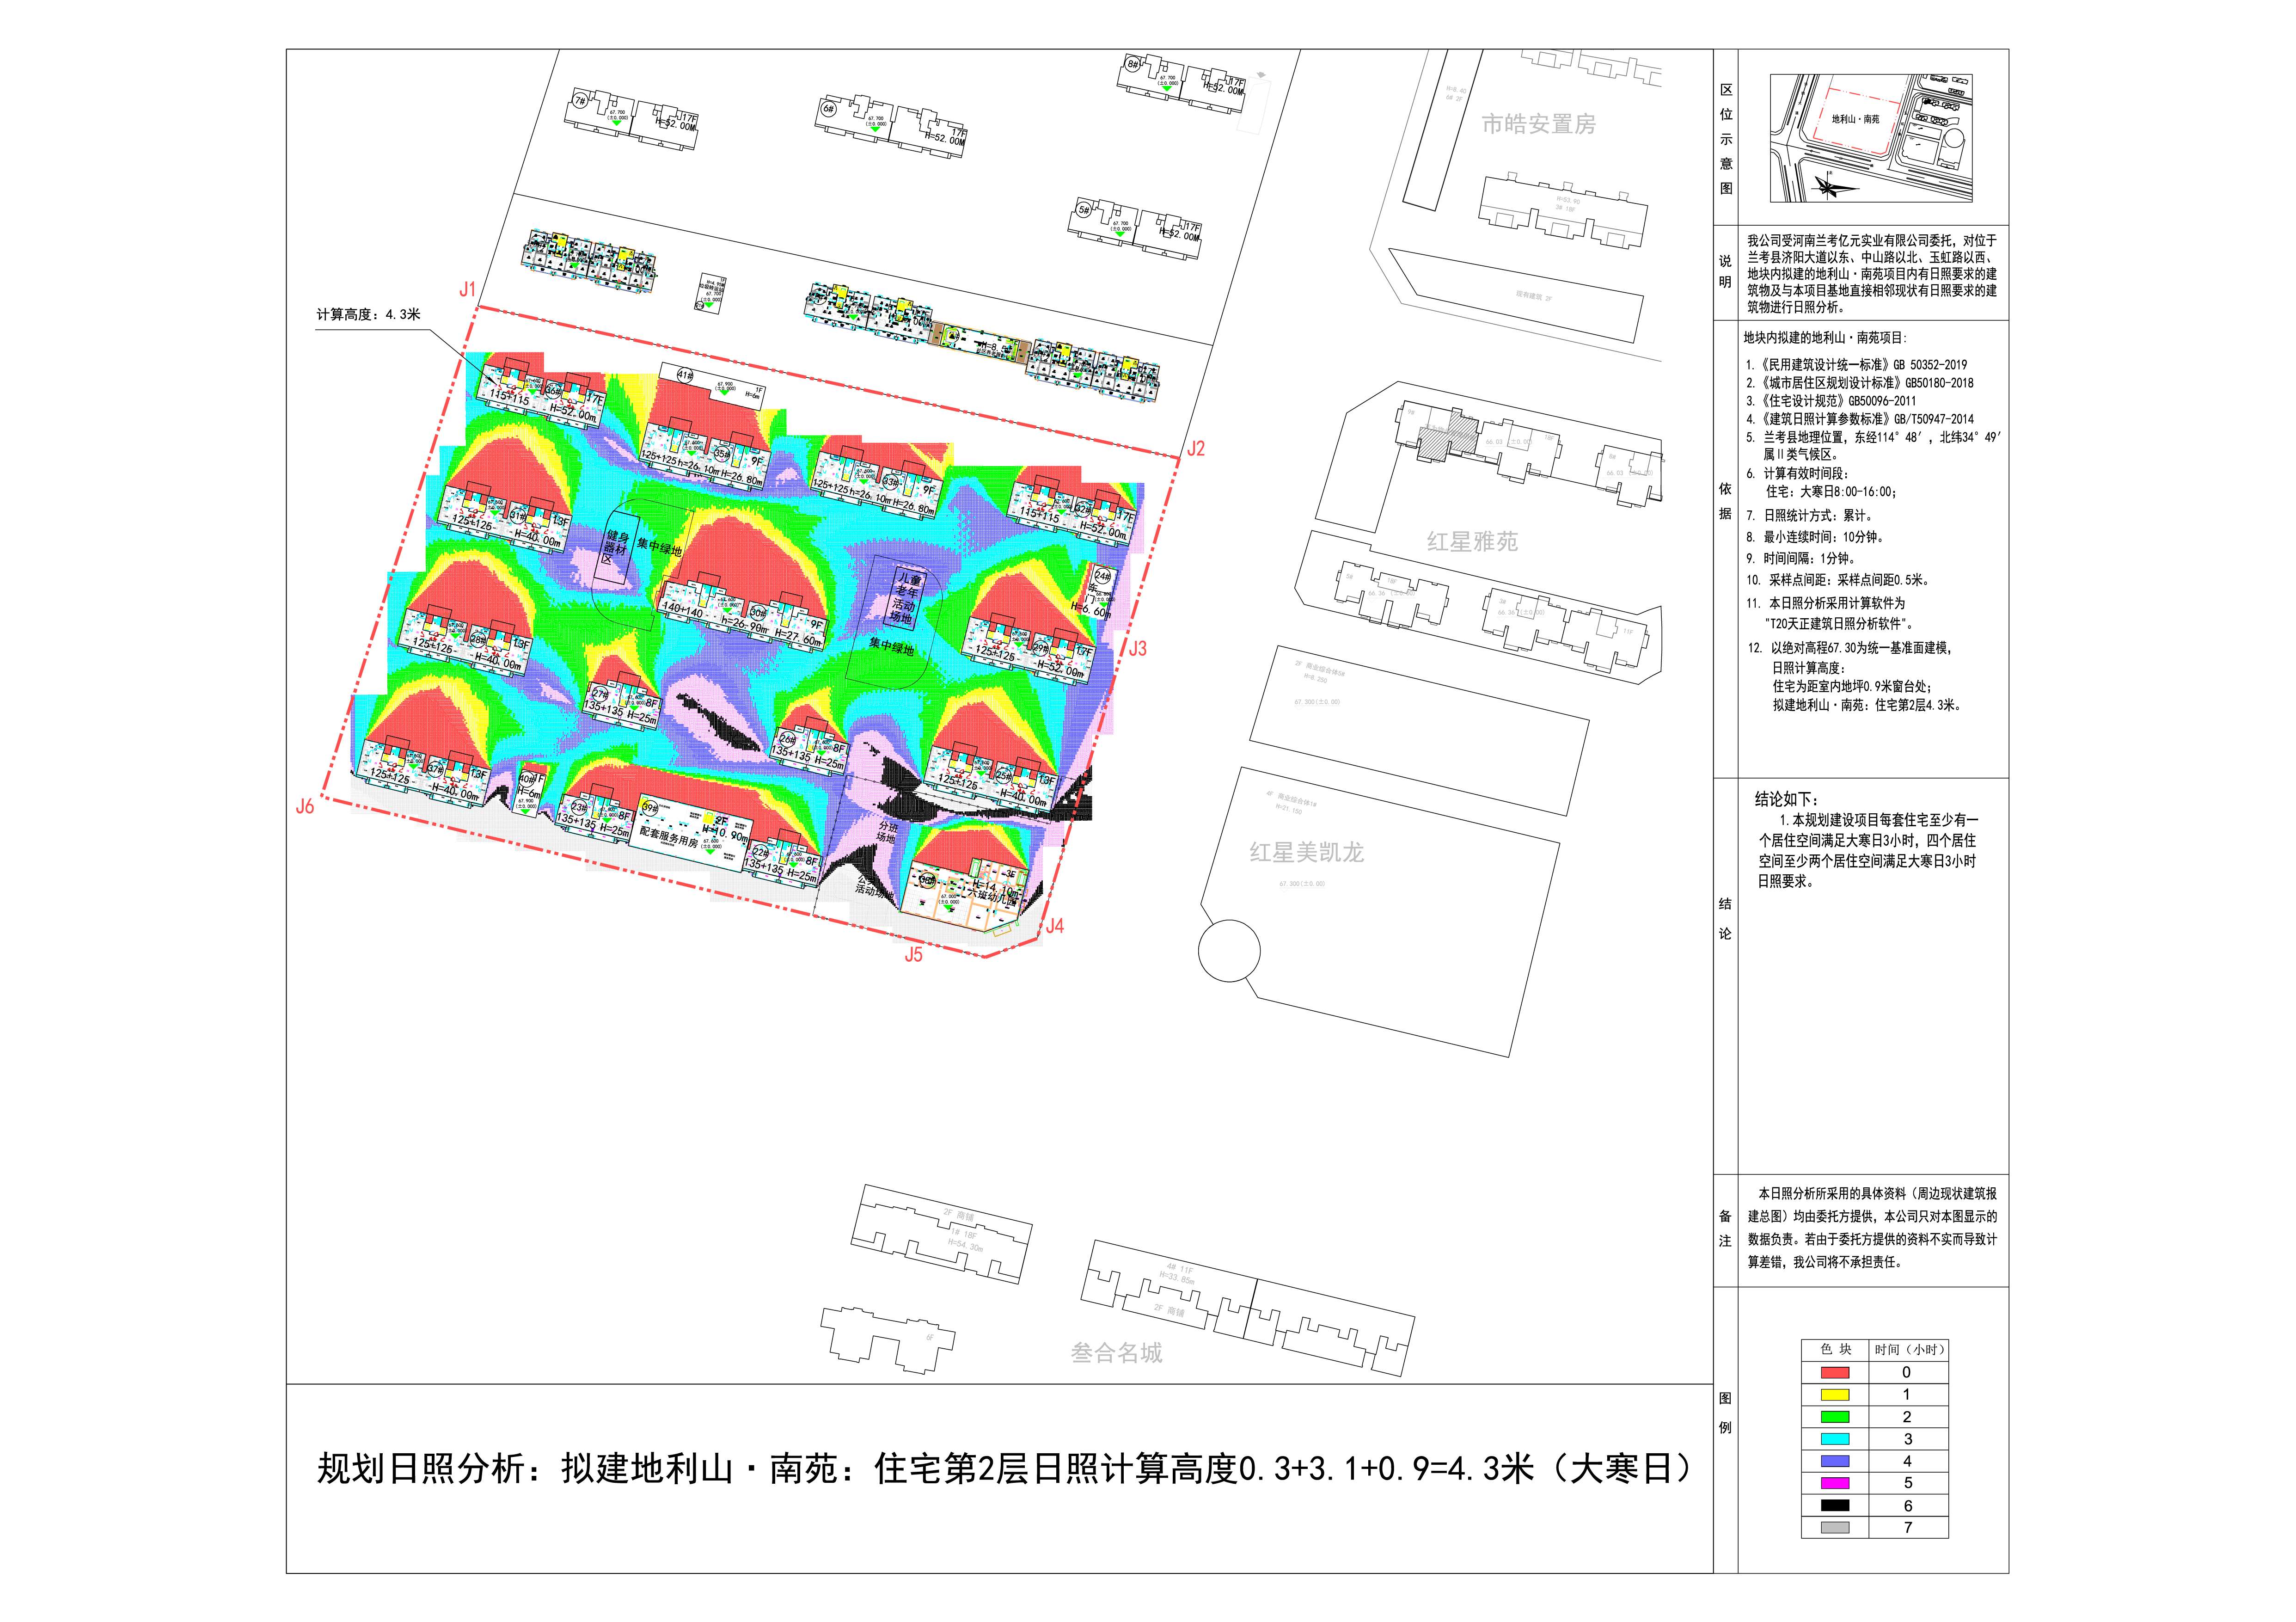This screenshot has height=1622, width=2296.
Task: Click the 叁合名城 label at bottom
Action: coord(1116,1353)
